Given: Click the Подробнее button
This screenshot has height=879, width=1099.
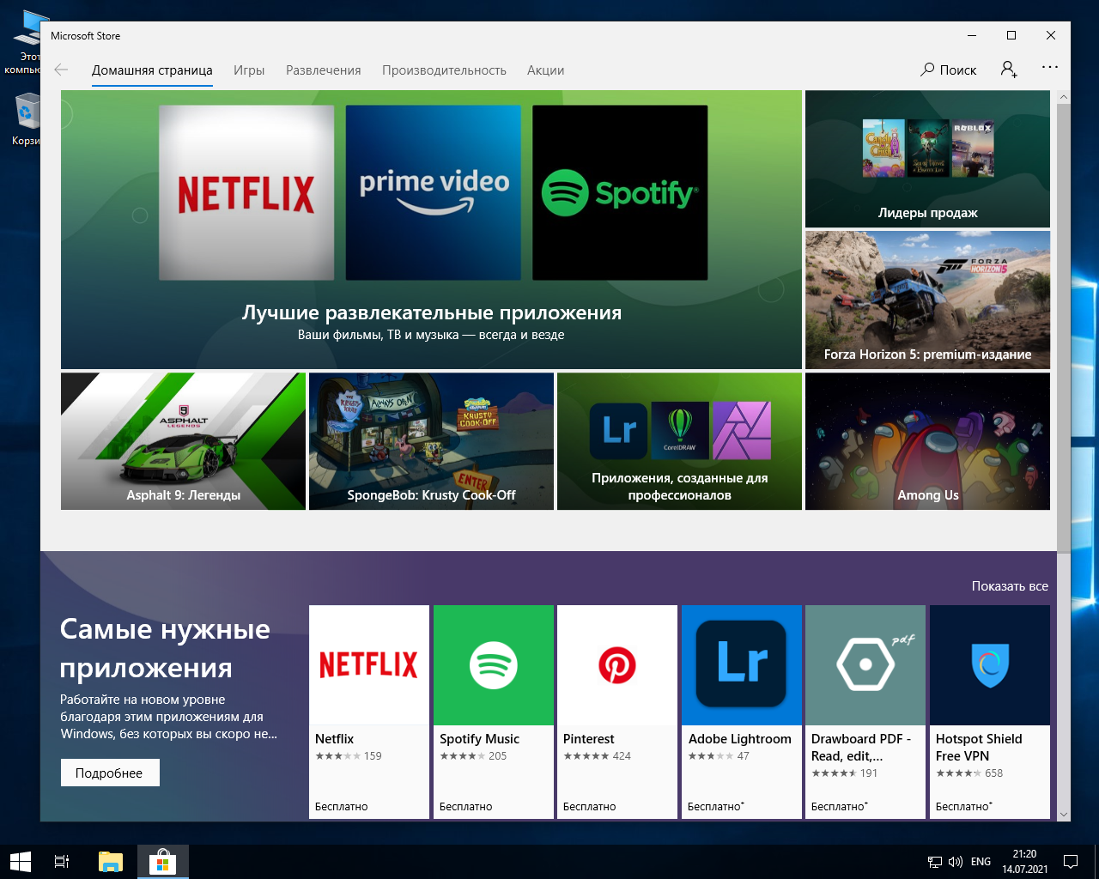Looking at the screenshot, I should [x=110, y=773].
